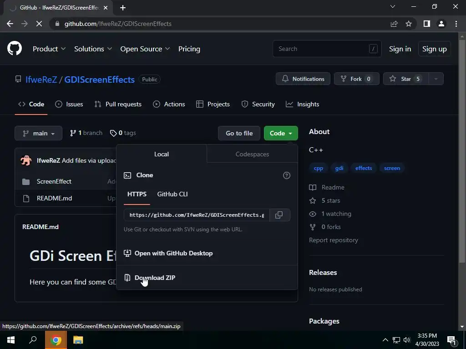Open the Projects tab
This screenshot has height=349, width=466.
point(213,104)
